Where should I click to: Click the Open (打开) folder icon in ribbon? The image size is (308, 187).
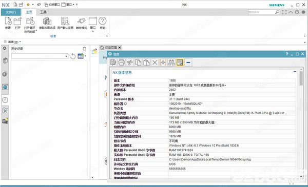pos(17,21)
